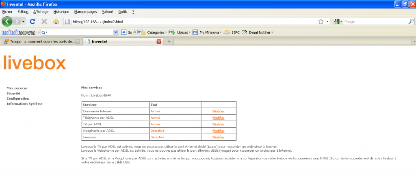Screen dimensions: 416x176
Task: Bookmark this page with the star
Action: click(x=321, y=22)
